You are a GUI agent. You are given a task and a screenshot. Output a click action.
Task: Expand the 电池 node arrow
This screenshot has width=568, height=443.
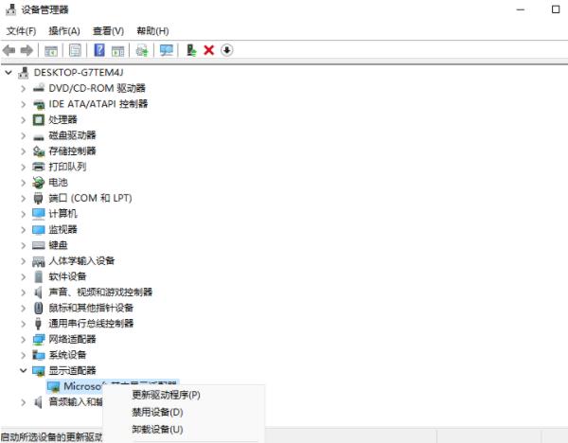tap(23, 183)
